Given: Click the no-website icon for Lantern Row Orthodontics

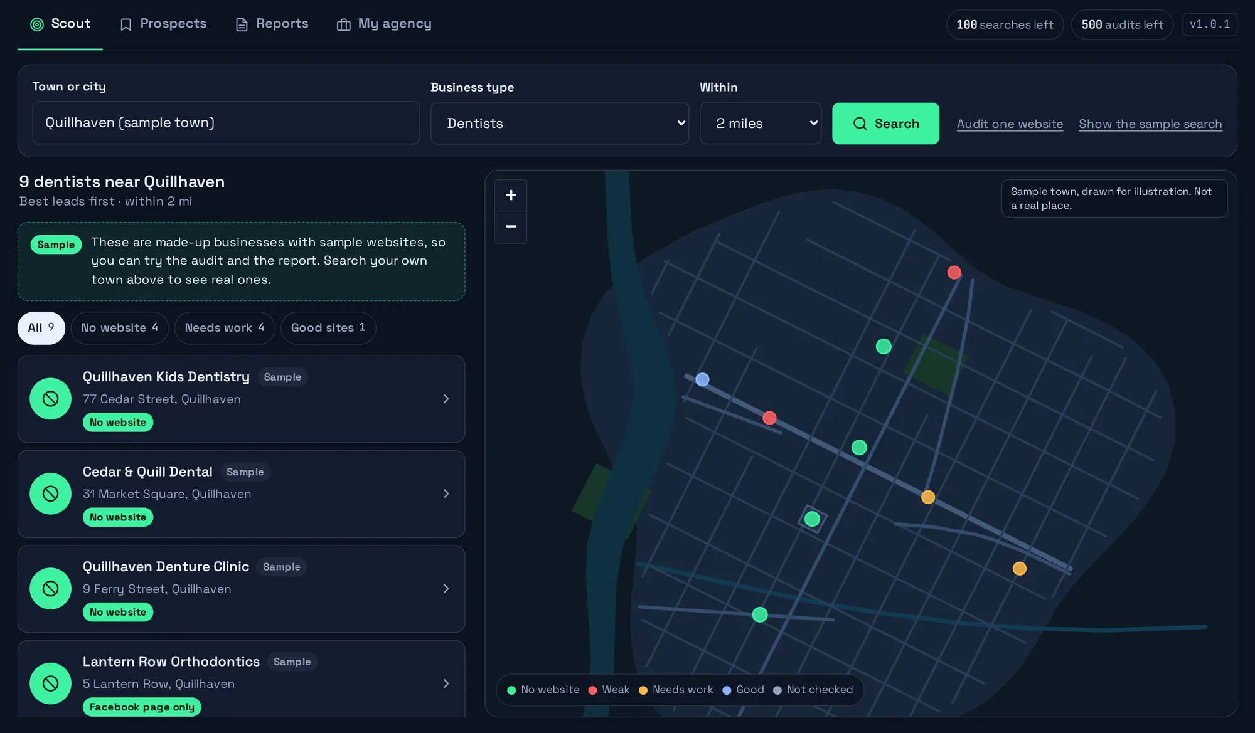Looking at the screenshot, I should 50,683.
